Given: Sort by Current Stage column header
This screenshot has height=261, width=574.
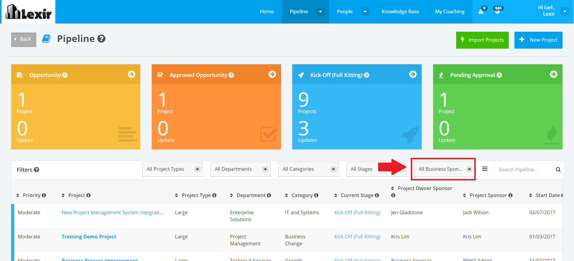Looking at the screenshot, I should pyautogui.click(x=357, y=195).
